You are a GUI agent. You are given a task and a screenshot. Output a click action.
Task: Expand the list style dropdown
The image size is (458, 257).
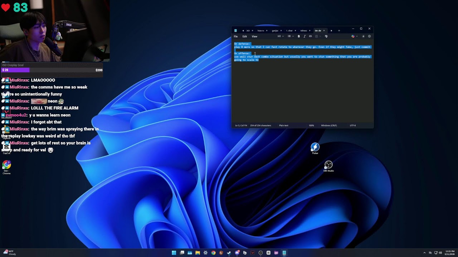[290, 36]
